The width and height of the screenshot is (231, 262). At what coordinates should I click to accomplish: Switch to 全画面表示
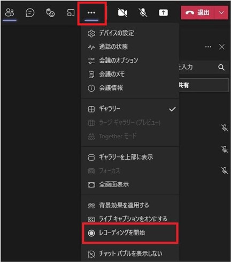click(130, 184)
